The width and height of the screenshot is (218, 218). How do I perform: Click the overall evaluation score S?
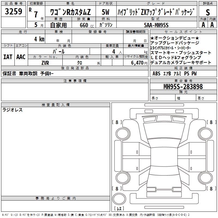click(208, 12)
